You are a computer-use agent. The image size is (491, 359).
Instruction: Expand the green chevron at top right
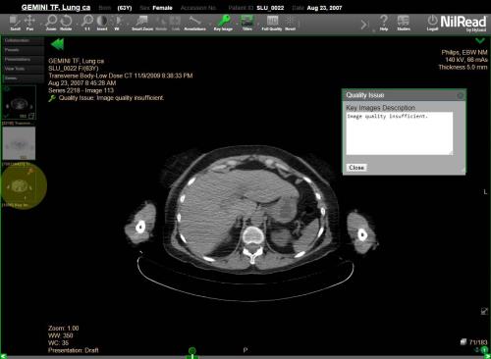(480, 40)
